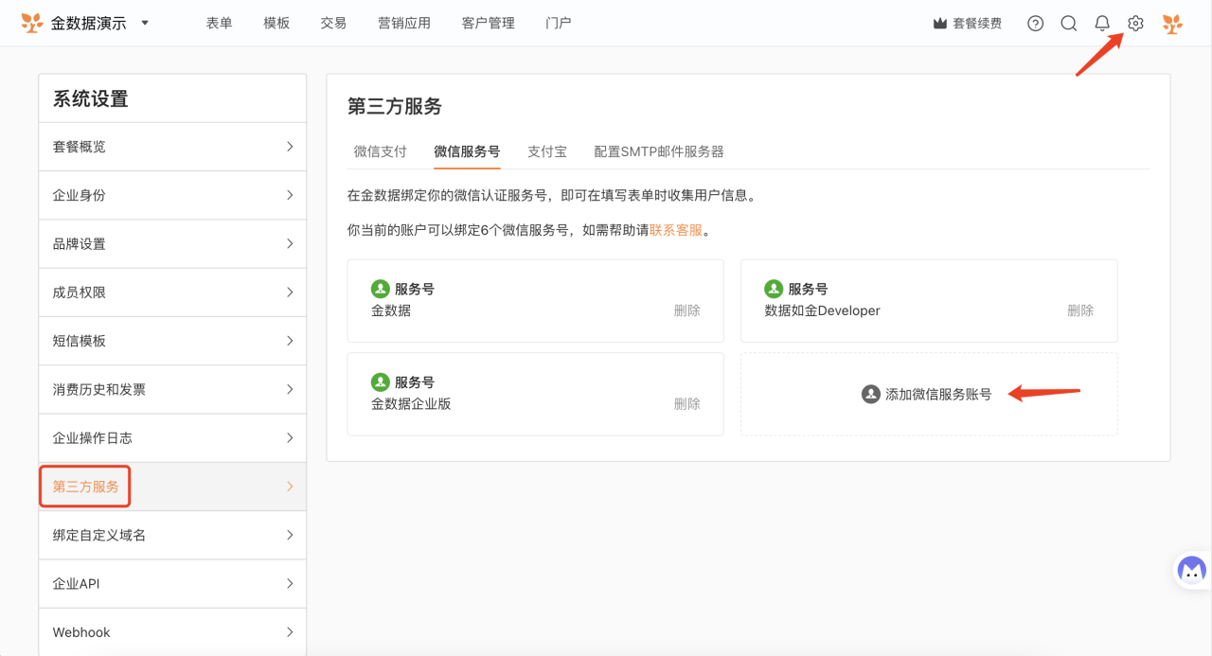Expand the chevron on the Webhook row

tap(290, 632)
